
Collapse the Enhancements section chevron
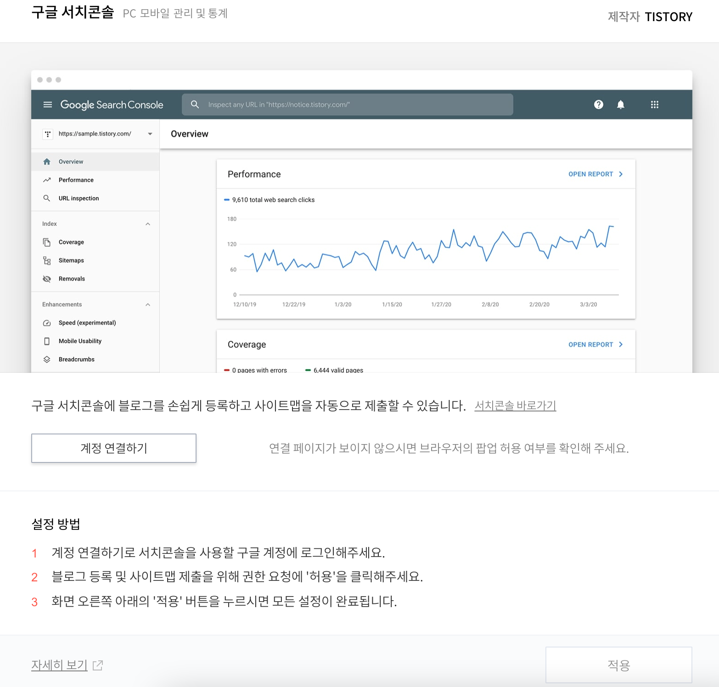tap(148, 305)
